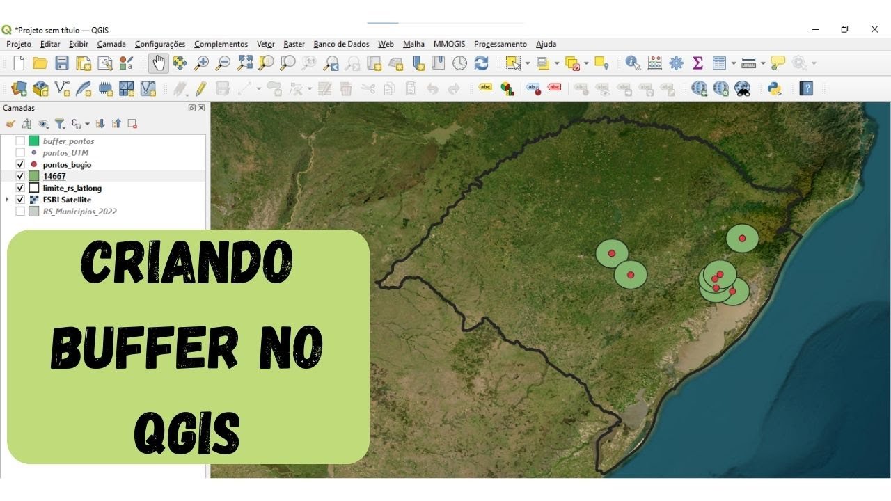Expand the ESRI Satellite layer tree arrow
The width and height of the screenshot is (891, 501).
click(x=7, y=200)
